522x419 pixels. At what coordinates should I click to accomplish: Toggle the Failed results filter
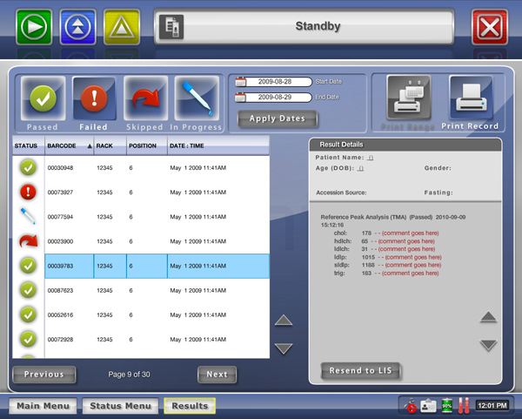click(94, 98)
